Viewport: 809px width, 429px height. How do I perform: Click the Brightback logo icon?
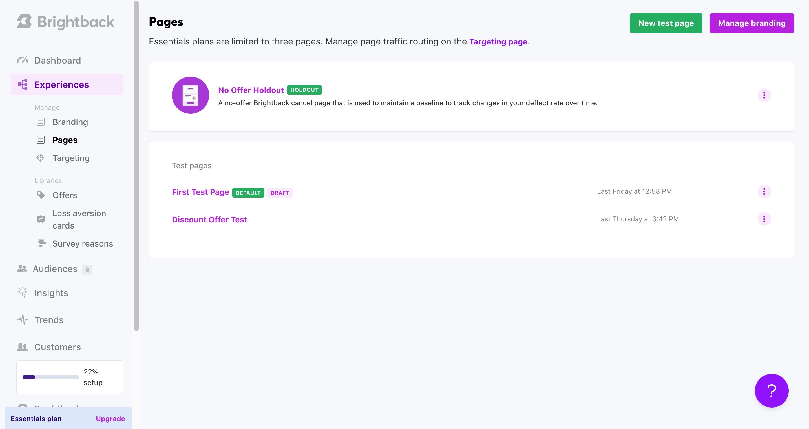pyautogui.click(x=24, y=21)
